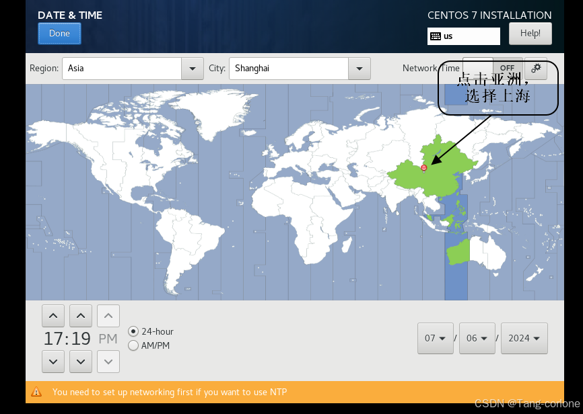Image resolution: width=583 pixels, height=414 pixels.
Task: Click the networking NTP warning message
Action: [170, 392]
